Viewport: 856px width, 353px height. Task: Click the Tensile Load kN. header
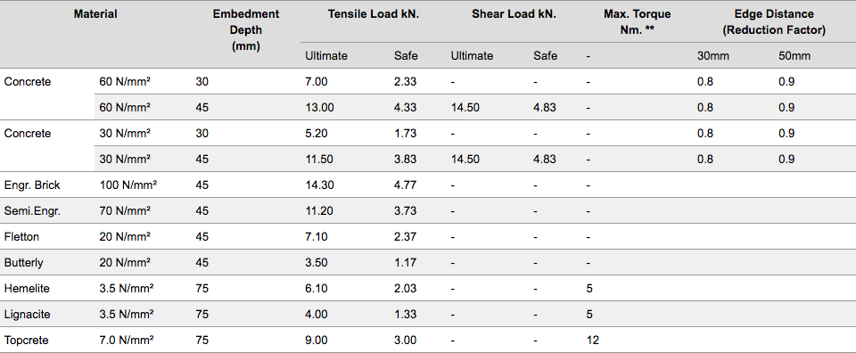374,14
